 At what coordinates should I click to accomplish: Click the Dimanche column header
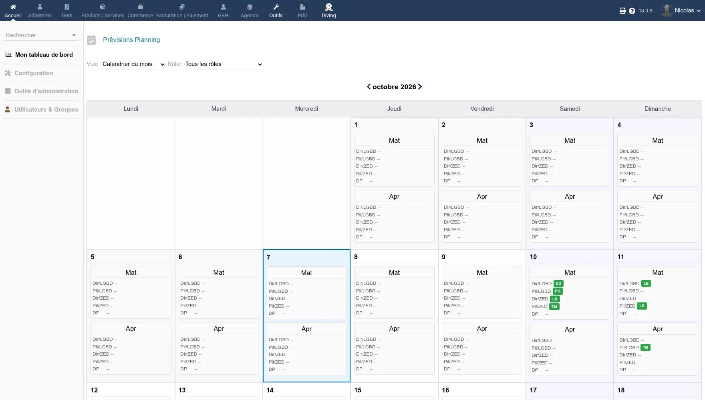(657, 109)
